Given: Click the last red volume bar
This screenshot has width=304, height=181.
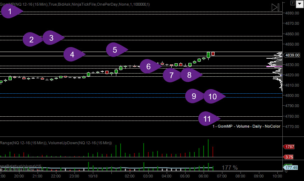Looking at the screenshot, I should tap(213, 152).
